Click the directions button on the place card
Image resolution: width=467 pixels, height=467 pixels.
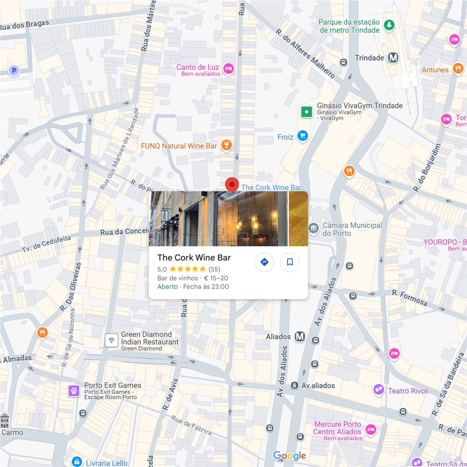click(x=264, y=262)
